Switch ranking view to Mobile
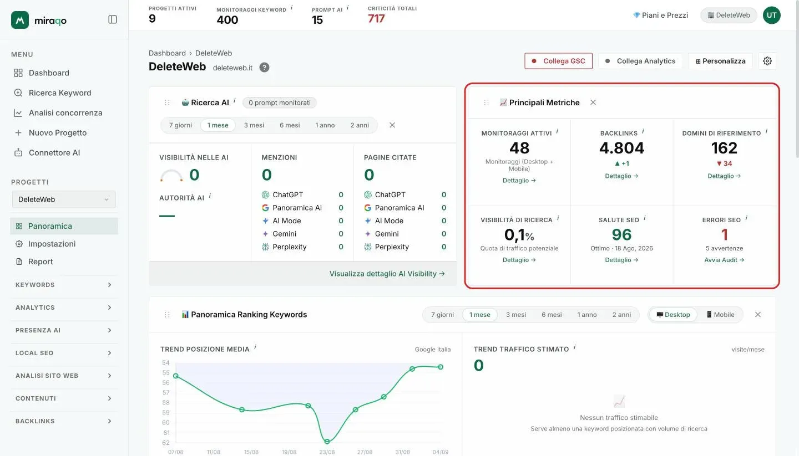The width and height of the screenshot is (799, 456). tap(720, 315)
